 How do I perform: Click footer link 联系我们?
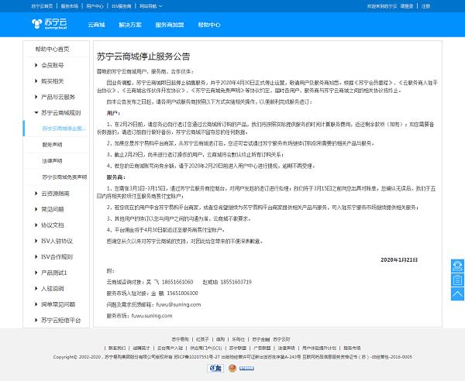[117, 348]
